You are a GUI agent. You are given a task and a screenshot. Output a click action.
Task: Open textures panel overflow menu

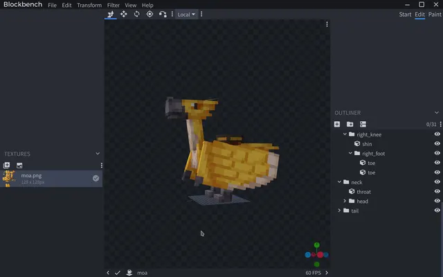pos(102,165)
